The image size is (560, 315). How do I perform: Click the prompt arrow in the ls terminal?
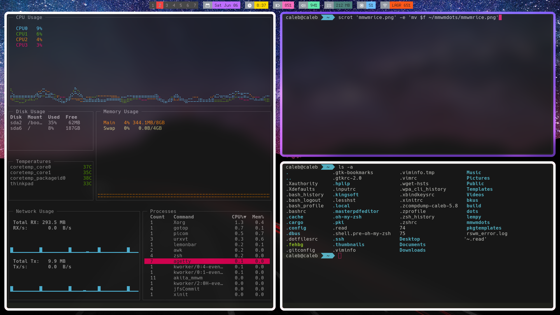[328, 167]
